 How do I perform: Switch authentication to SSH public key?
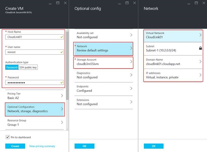[28, 67]
